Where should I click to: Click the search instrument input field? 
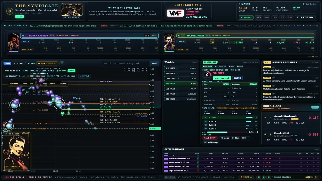(126, 63)
